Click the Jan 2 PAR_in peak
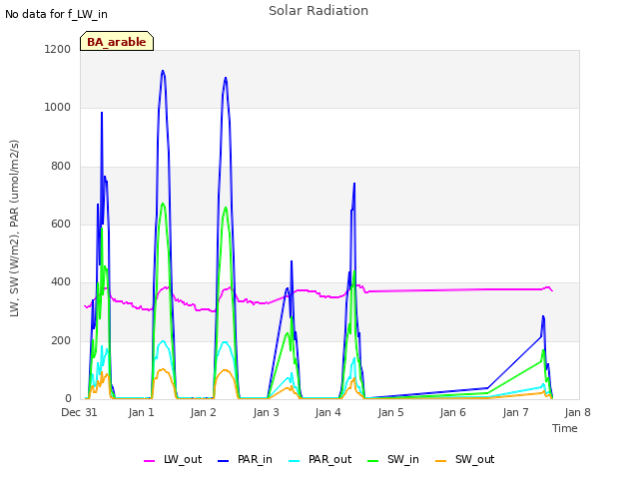Viewport: 639px width, 479px height. pyautogui.click(x=226, y=78)
